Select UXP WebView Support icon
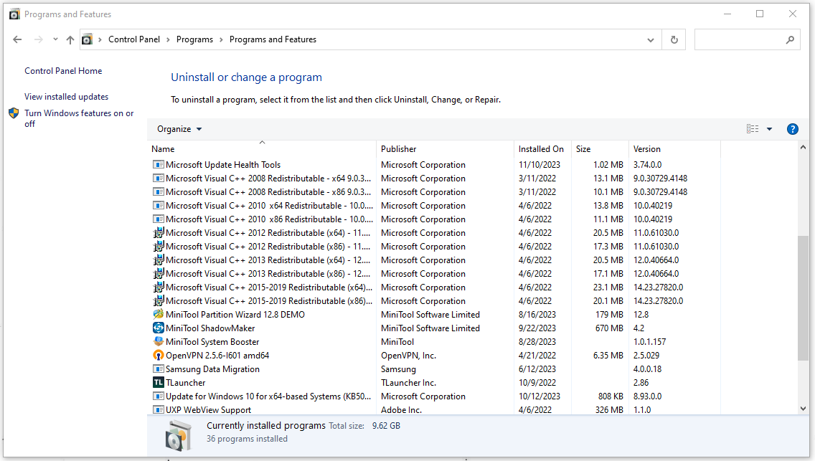Image resolution: width=815 pixels, height=461 pixels. (158, 409)
